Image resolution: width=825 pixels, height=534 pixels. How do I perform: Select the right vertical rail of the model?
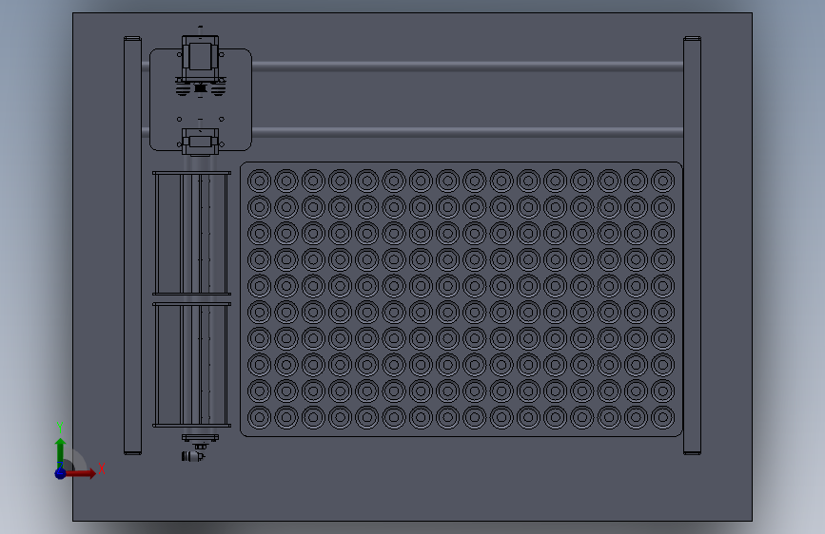[x=692, y=245]
